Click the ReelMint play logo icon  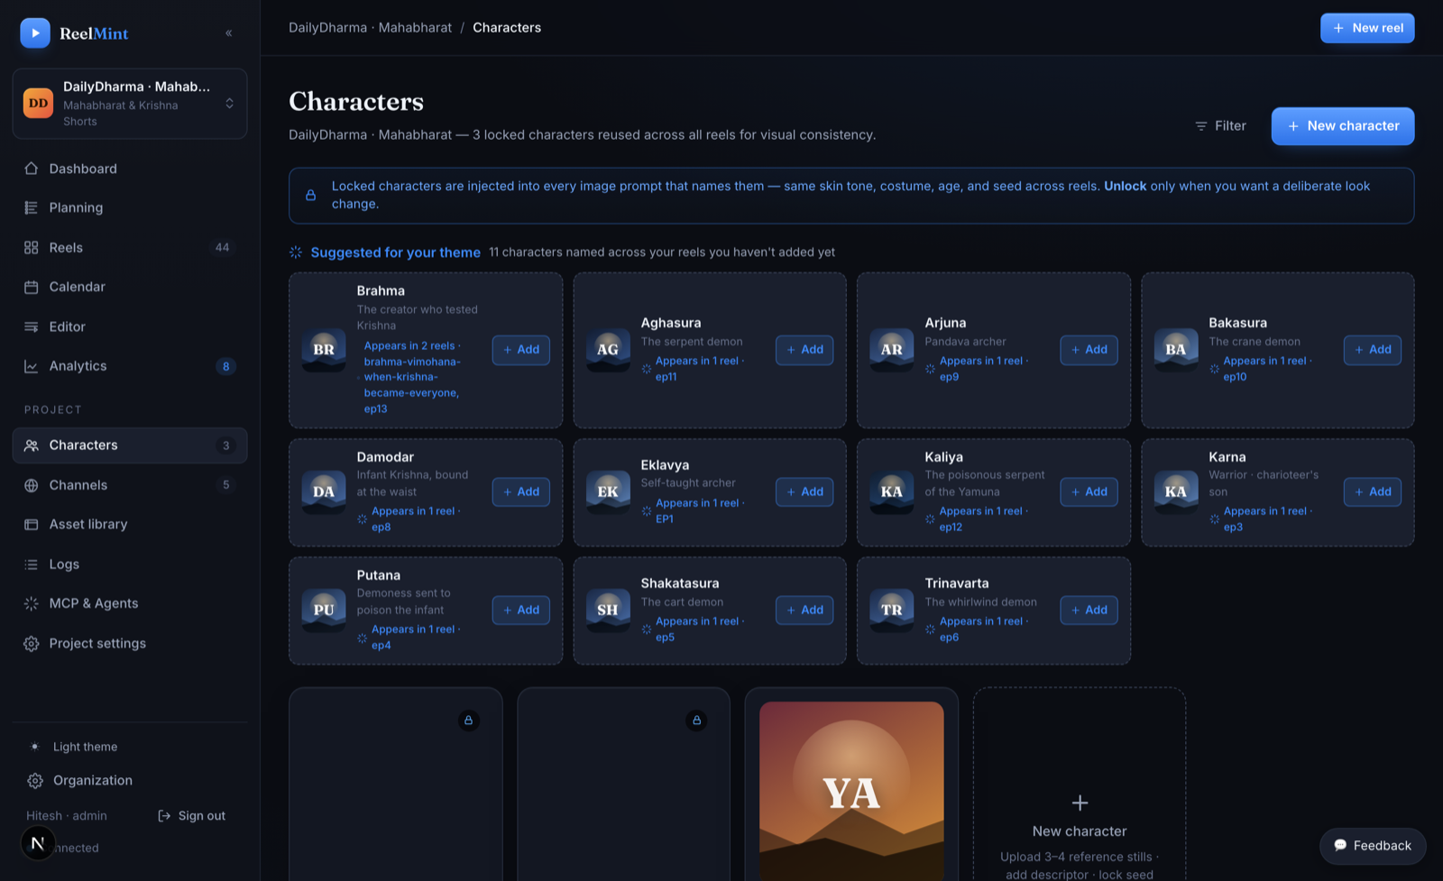[35, 33]
